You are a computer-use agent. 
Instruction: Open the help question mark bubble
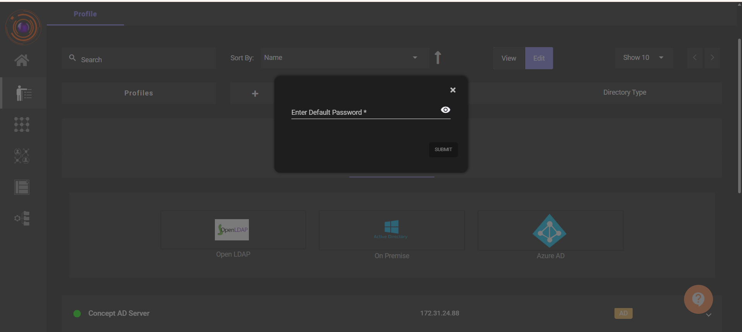click(x=698, y=299)
